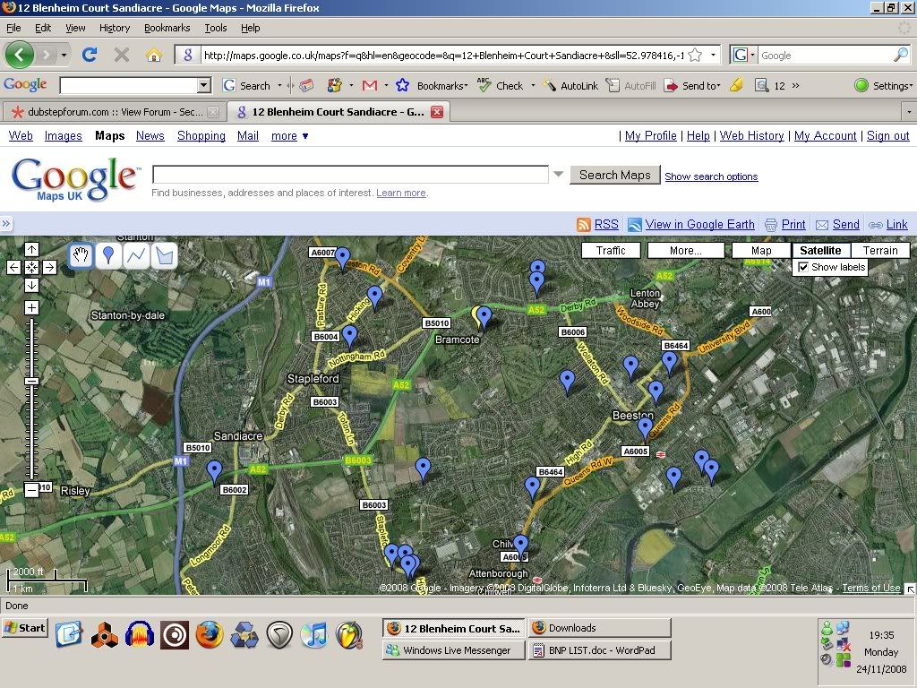Viewport: 917px width, 688px height.
Task: Click the Terms of Use link
Action: [x=870, y=588]
